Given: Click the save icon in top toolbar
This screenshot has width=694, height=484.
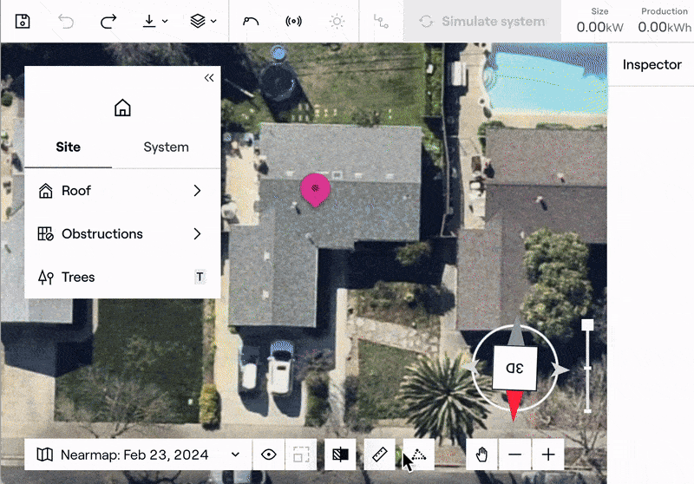Looking at the screenshot, I should coord(23,21).
